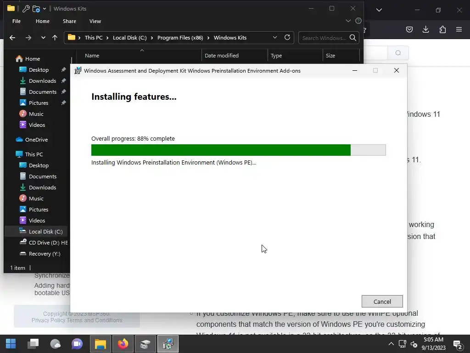Open the File menu in File Explorer
The height and width of the screenshot is (353, 470).
tap(17, 21)
